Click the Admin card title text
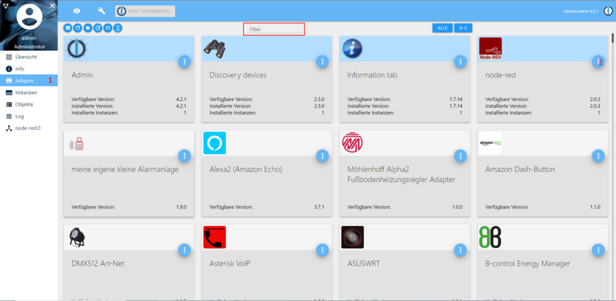Screen dimensions: 616x301 82,75
